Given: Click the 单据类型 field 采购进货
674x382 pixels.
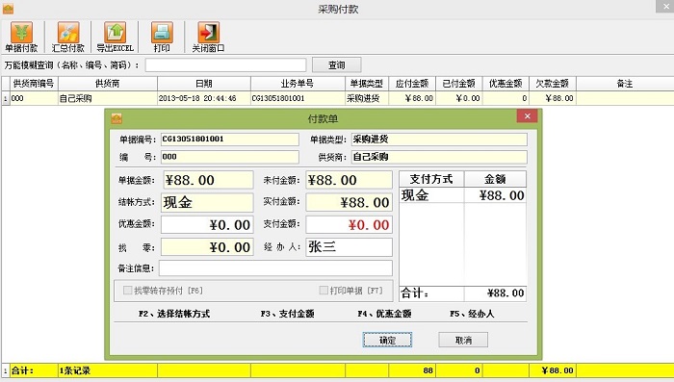Looking at the screenshot, I should 439,140.
